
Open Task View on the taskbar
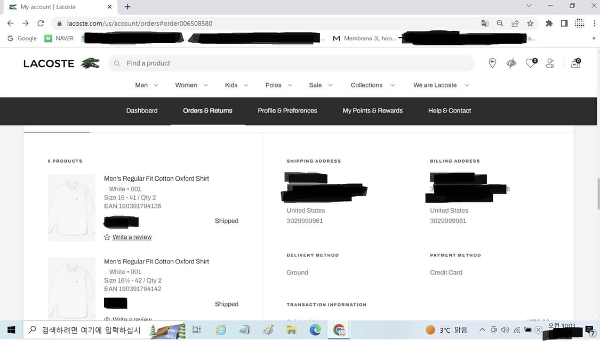click(197, 330)
